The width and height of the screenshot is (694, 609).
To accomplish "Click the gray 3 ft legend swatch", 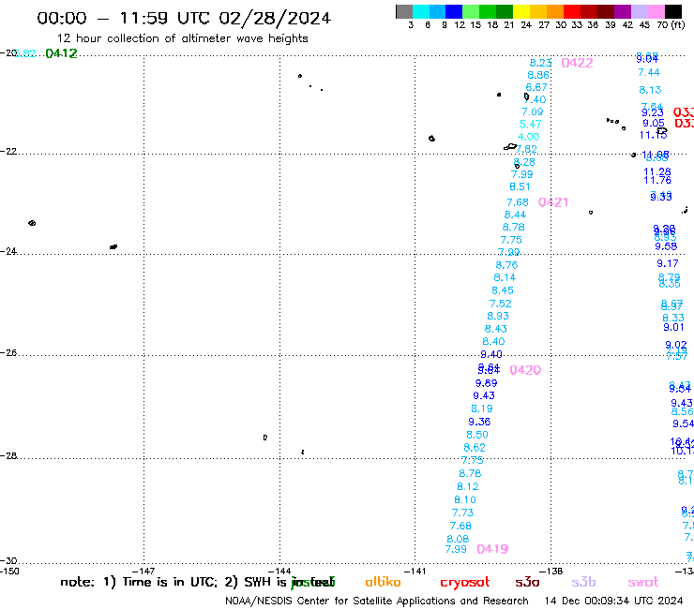I will pos(404,11).
